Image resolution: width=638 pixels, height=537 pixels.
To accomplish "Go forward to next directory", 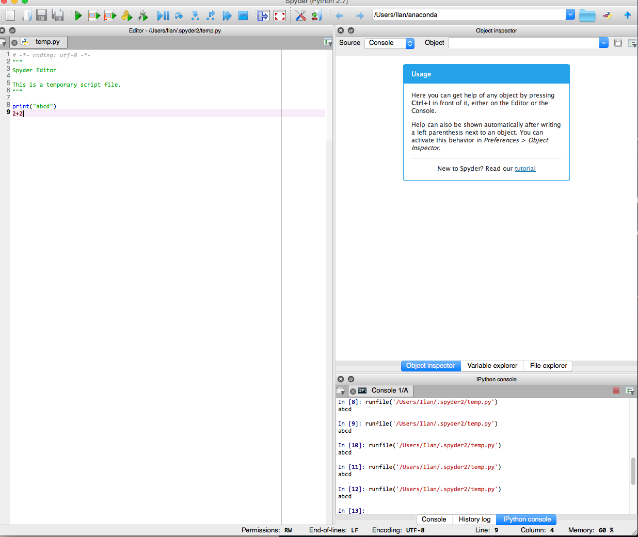I will click(360, 15).
